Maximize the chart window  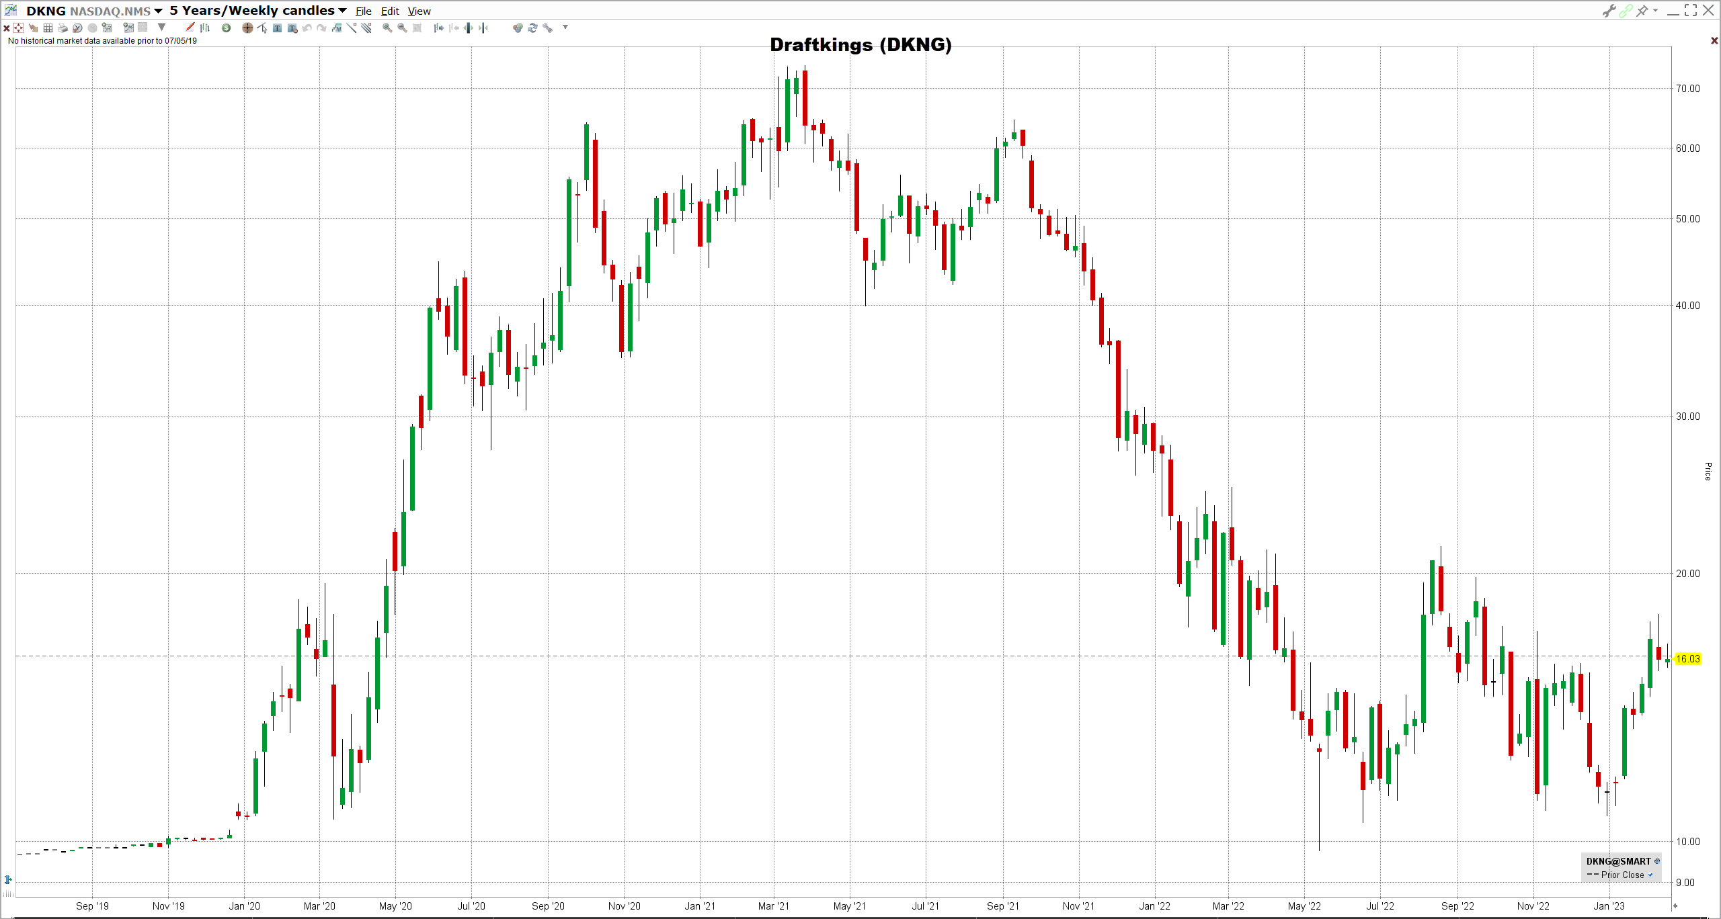pyautogui.click(x=1691, y=10)
